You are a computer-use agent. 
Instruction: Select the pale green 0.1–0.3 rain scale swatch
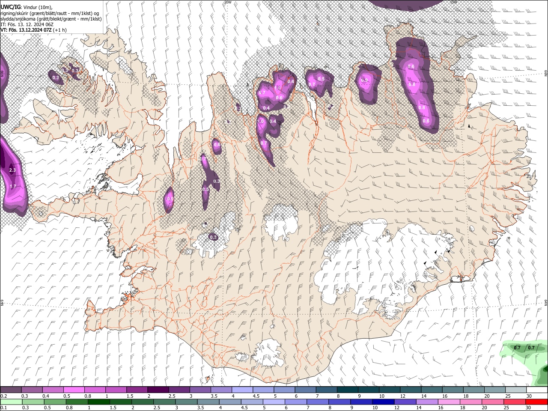(11, 402)
